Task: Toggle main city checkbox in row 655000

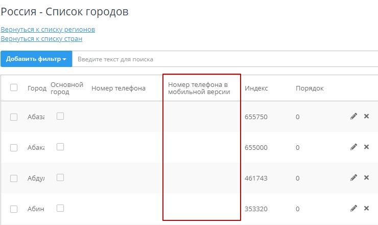Action: coord(60,147)
